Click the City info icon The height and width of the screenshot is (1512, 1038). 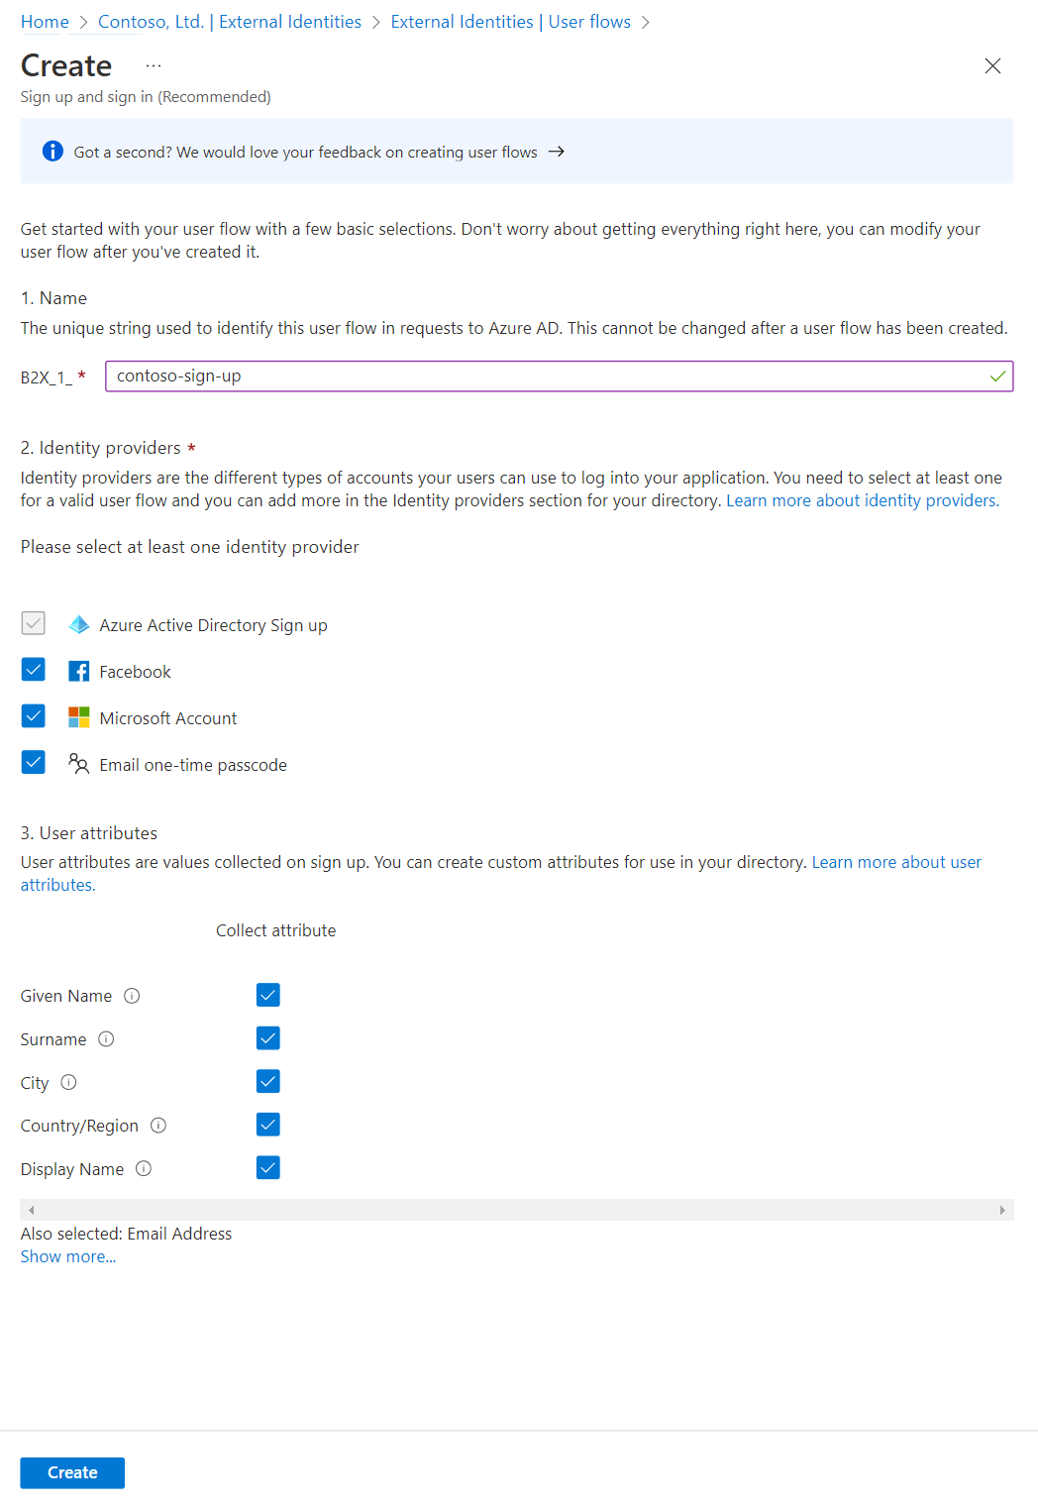pyautogui.click(x=68, y=1083)
